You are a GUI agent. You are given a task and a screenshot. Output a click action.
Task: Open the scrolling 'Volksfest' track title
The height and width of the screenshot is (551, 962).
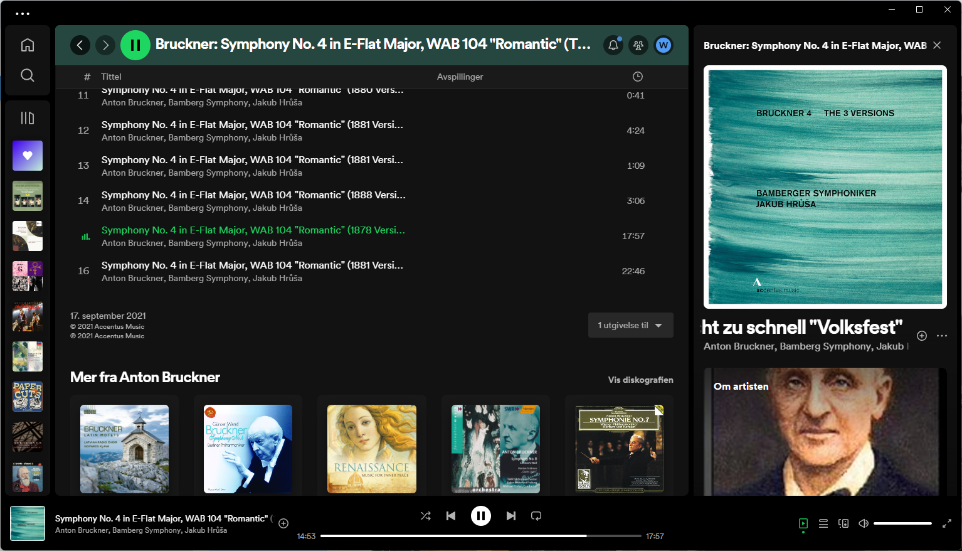[x=802, y=327]
